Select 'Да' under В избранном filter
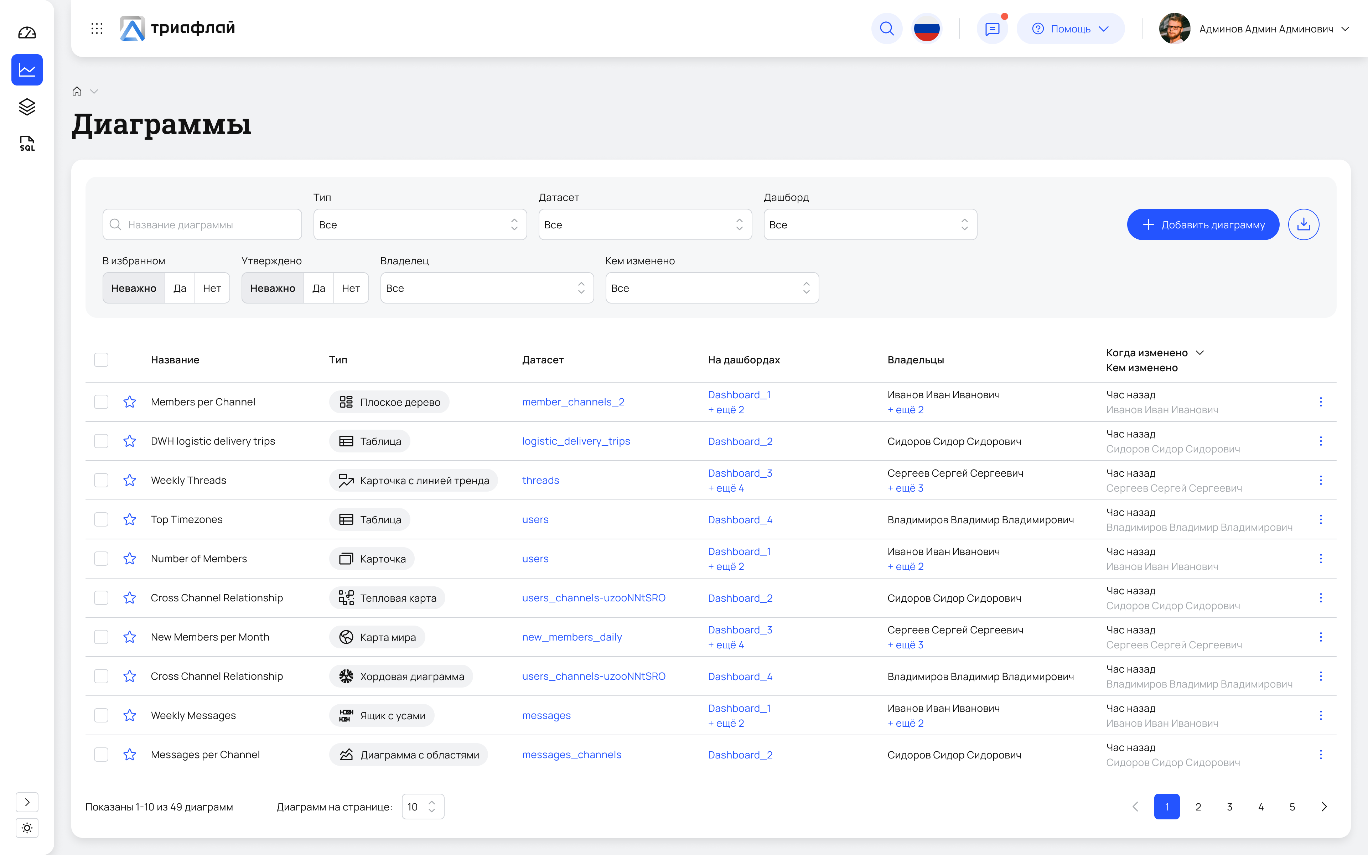The image size is (1368, 855). pos(180,288)
